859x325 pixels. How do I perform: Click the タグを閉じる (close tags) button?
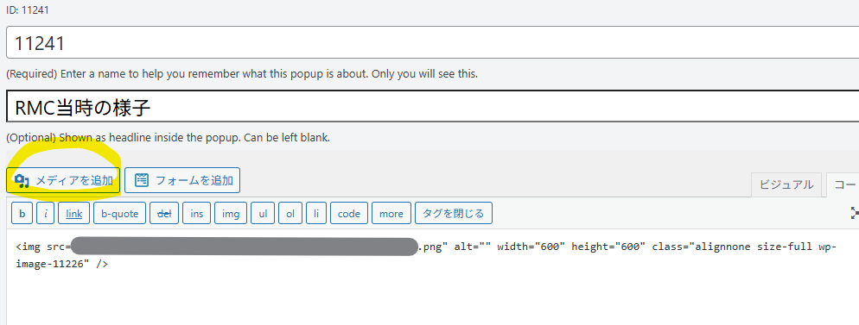(454, 214)
